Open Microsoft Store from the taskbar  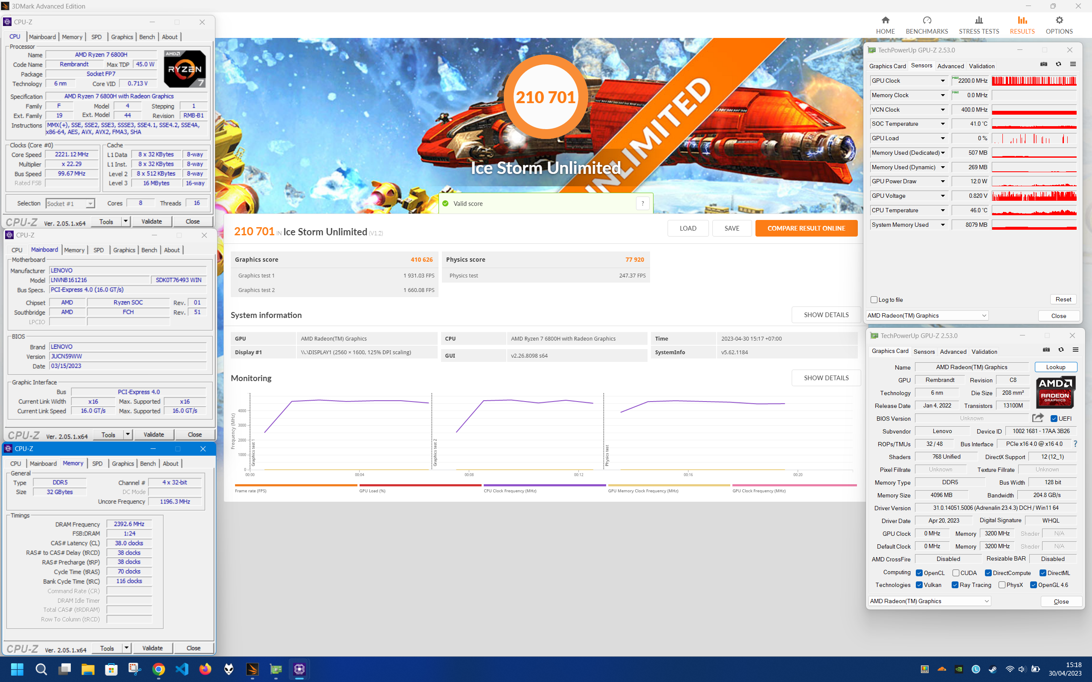pos(111,669)
